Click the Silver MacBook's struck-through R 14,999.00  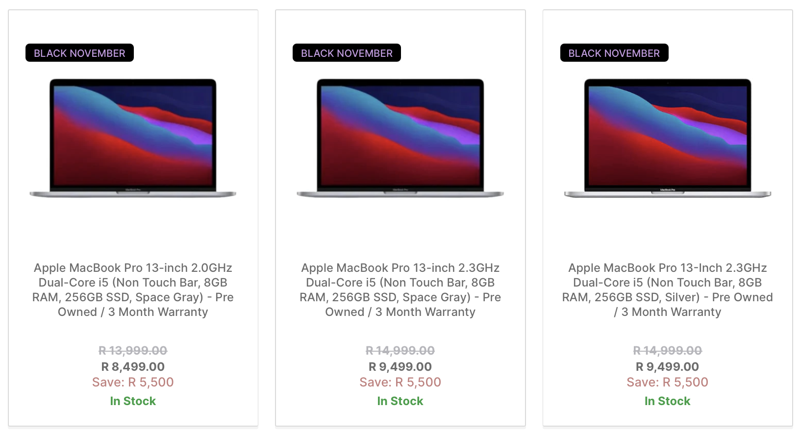coord(668,351)
